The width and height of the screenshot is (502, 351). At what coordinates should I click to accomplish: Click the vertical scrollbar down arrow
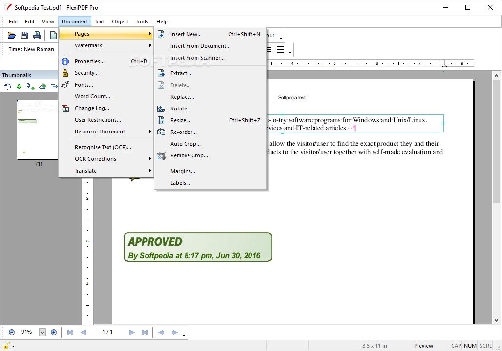(x=496, y=320)
